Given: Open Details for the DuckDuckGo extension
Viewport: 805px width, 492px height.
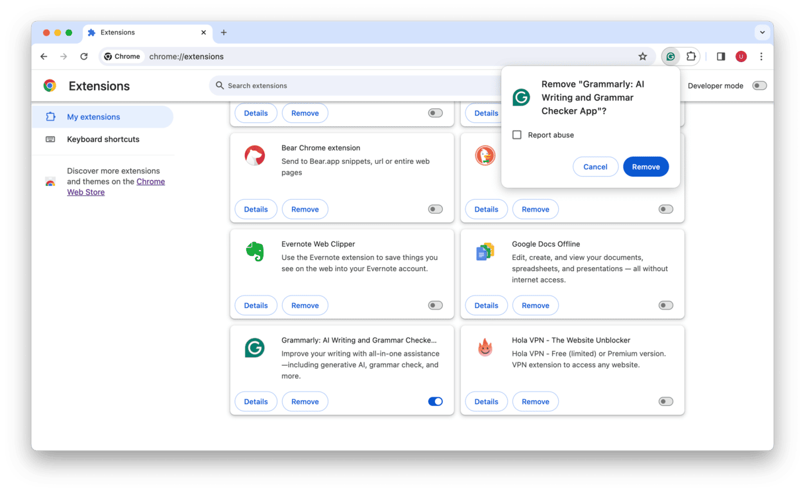Looking at the screenshot, I should click(x=486, y=210).
